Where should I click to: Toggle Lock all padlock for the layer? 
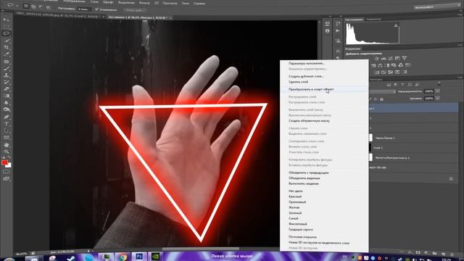click(x=382, y=99)
